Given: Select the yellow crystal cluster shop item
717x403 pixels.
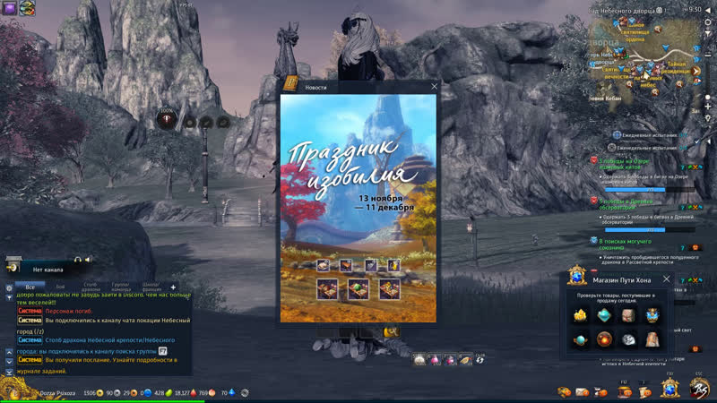Looking at the screenshot, I should pos(580,315).
